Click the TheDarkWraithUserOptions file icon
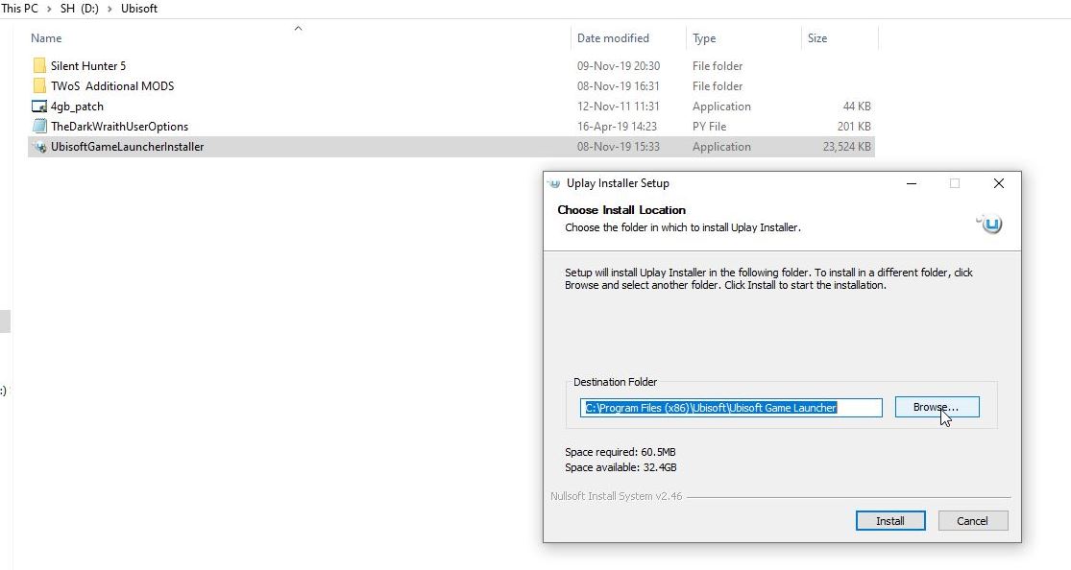Image resolution: width=1071 pixels, height=570 pixels. pyautogui.click(x=39, y=127)
